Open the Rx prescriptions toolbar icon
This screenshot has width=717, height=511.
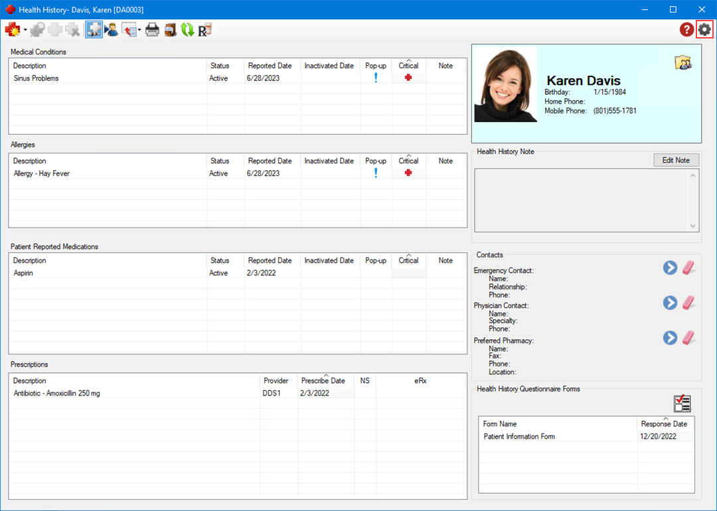point(204,29)
